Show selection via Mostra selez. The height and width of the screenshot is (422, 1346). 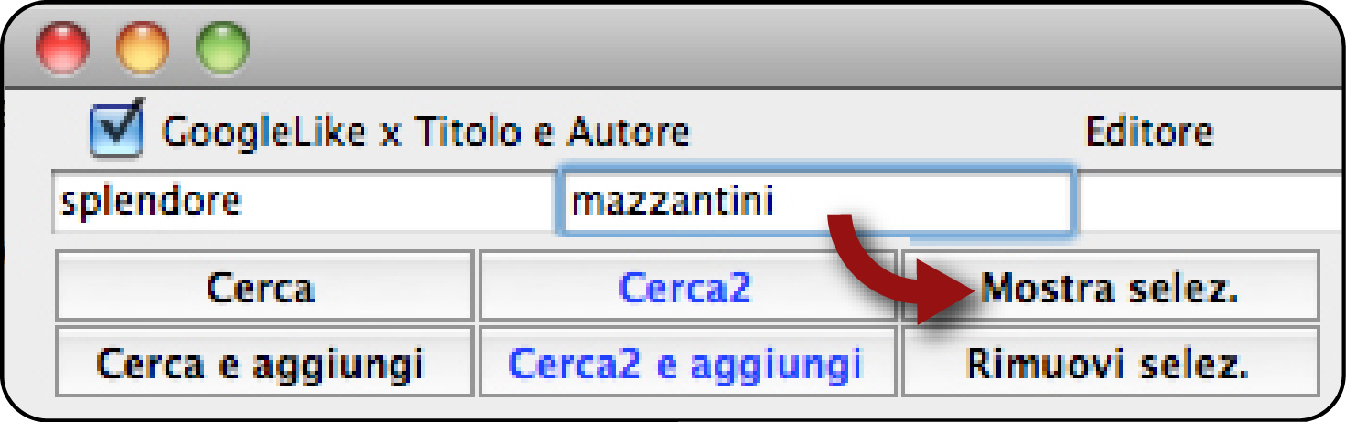1111,286
